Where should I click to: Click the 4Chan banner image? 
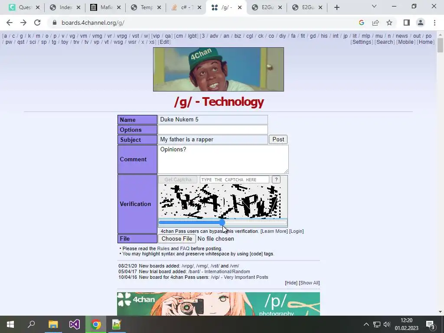(x=219, y=69)
